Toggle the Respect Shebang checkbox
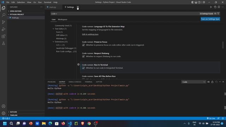 (83, 56)
